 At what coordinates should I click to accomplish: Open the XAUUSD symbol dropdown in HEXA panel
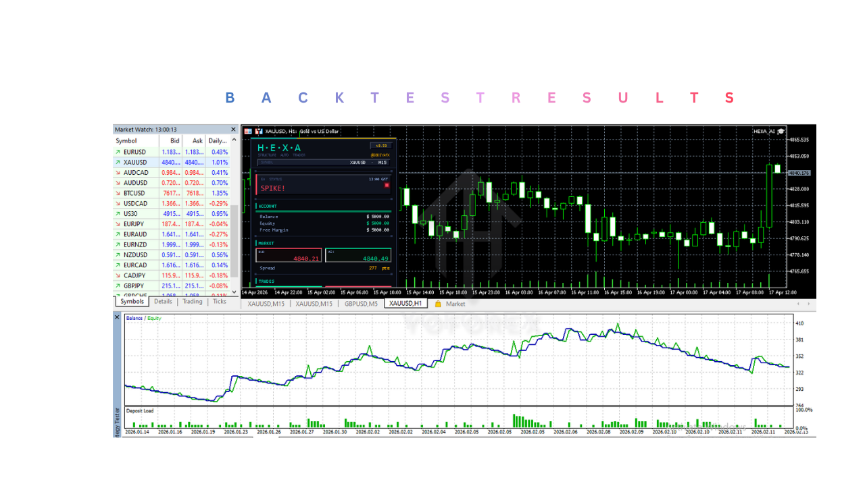point(356,161)
